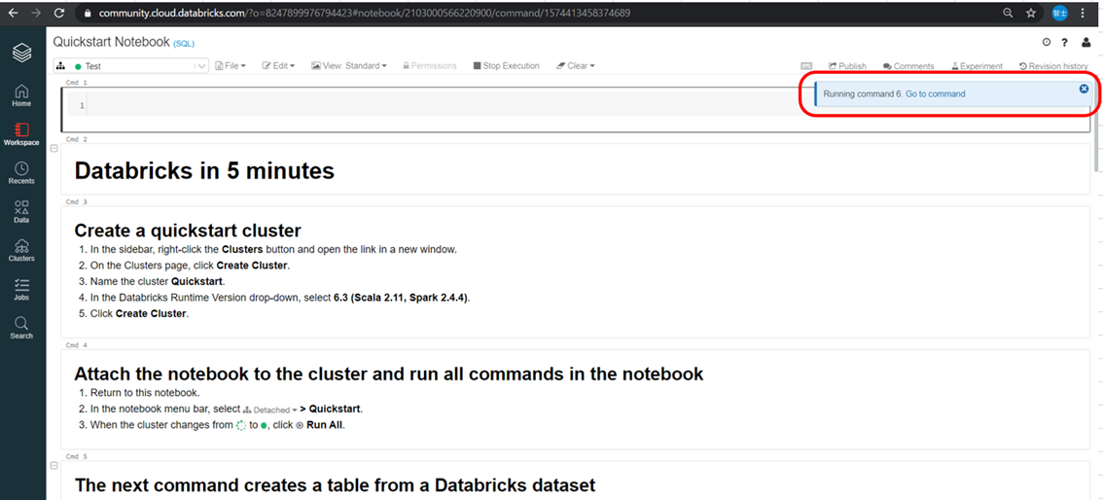Open Jobs in the sidebar
The height and width of the screenshot is (500, 1103).
tap(21, 289)
